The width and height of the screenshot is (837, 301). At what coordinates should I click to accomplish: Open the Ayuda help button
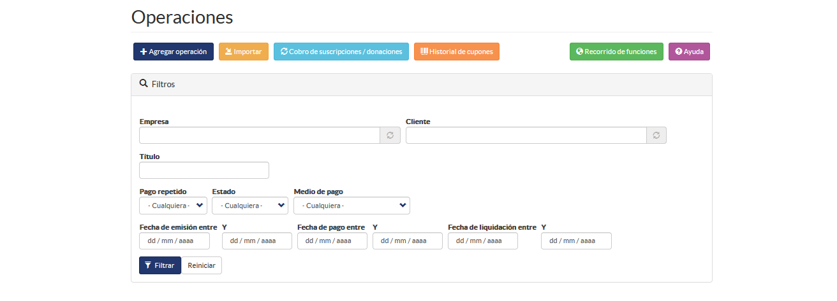689,52
